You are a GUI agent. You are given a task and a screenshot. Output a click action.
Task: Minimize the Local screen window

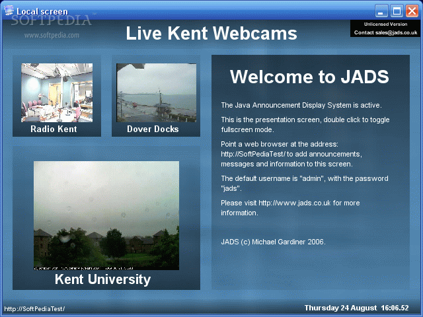tap(381, 11)
